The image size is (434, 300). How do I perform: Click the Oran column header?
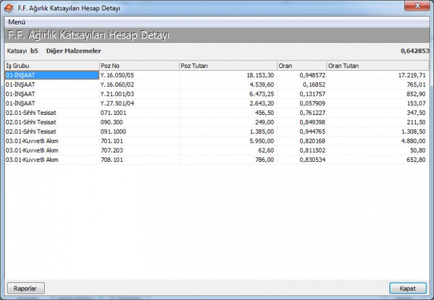301,66
